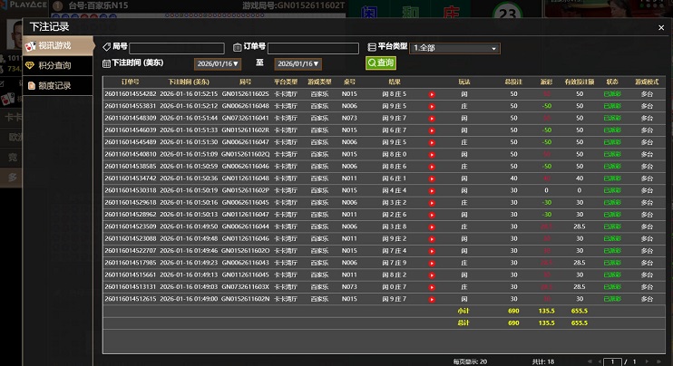Open the start date picker

[217, 64]
